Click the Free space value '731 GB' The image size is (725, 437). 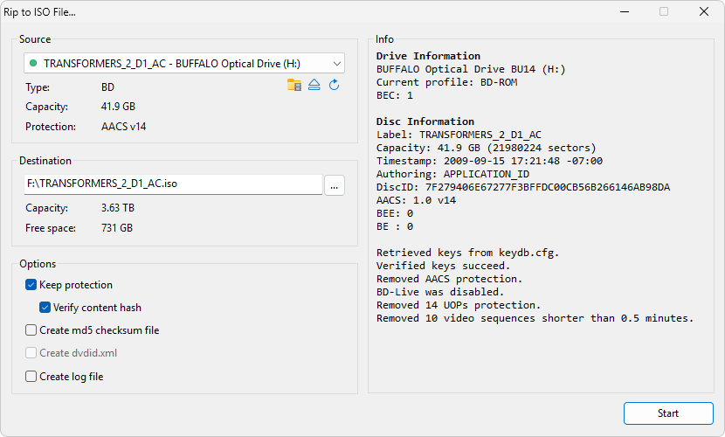tap(117, 228)
